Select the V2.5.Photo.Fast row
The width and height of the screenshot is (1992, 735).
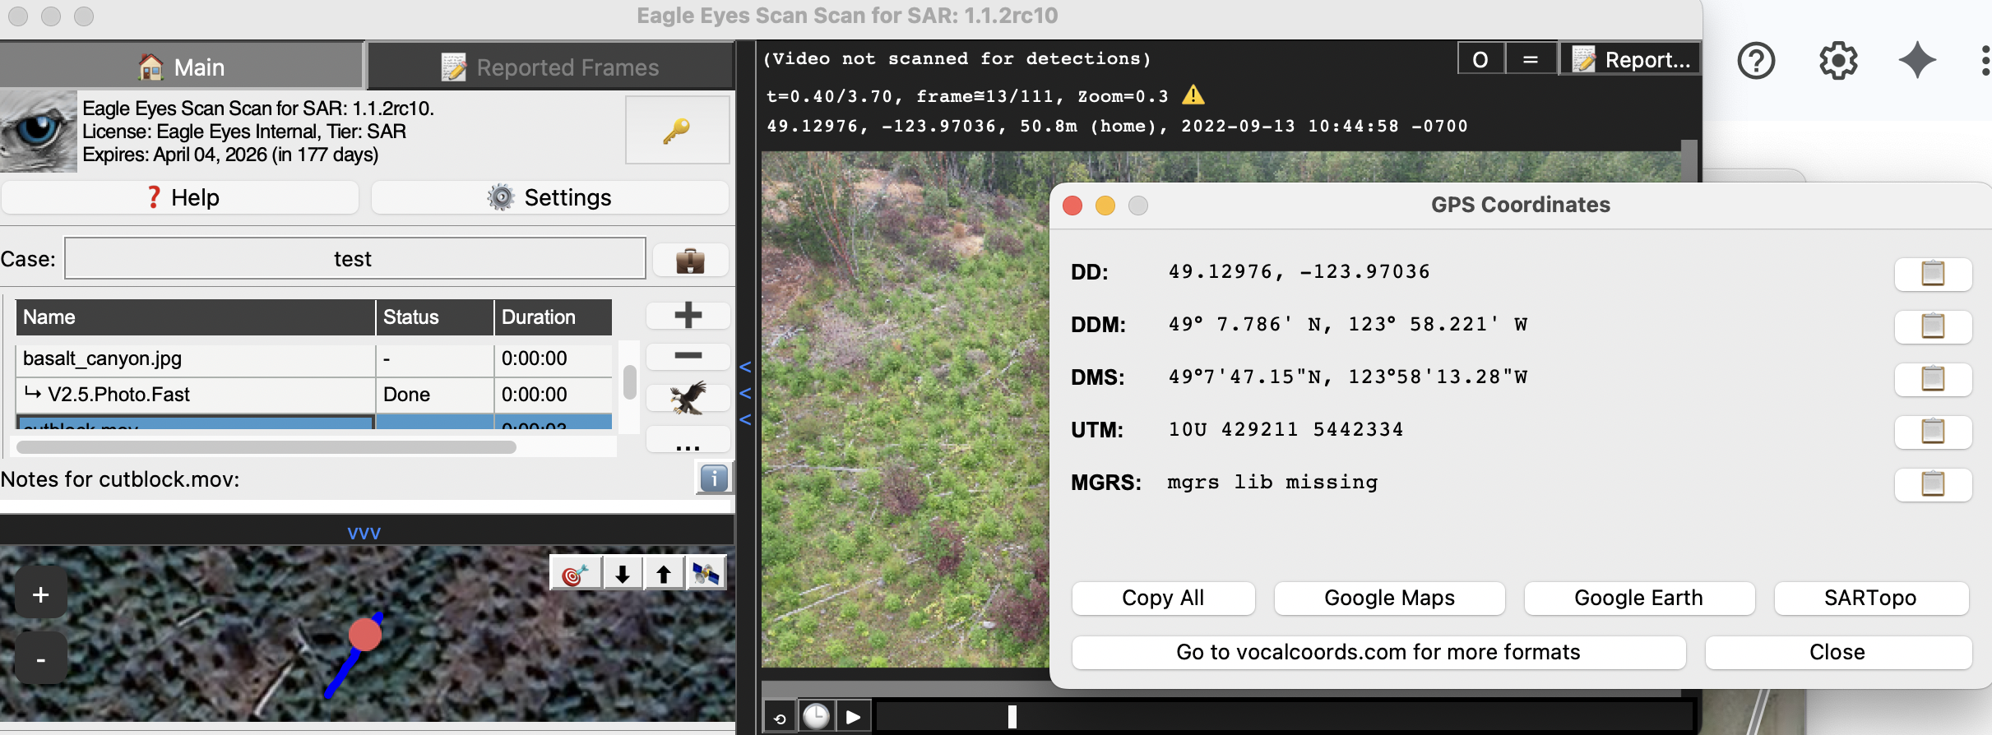[314, 395]
